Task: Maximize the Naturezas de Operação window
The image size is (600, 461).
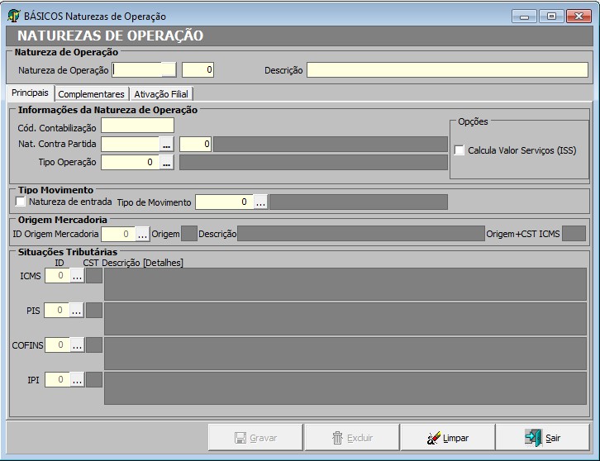Action: 551,16
